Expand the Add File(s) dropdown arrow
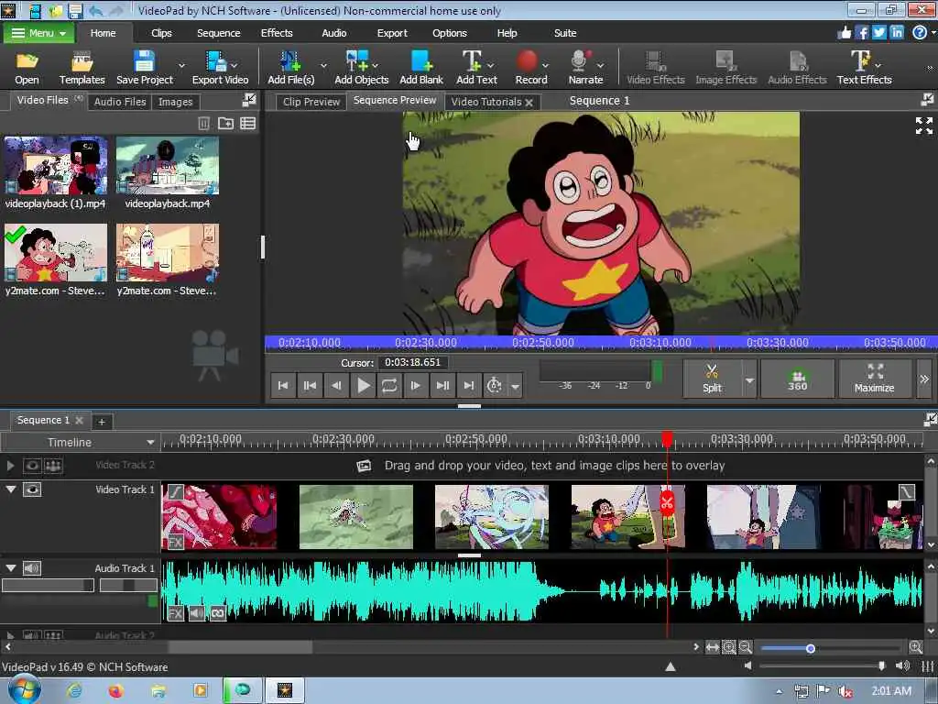The width and height of the screenshot is (938, 704). point(323,65)
